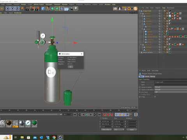Click the coordinate system toggle icon
This screenshot has height=140, width=187.
(22, 9)
